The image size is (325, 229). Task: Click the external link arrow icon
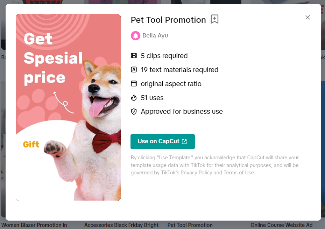[184, 141]
